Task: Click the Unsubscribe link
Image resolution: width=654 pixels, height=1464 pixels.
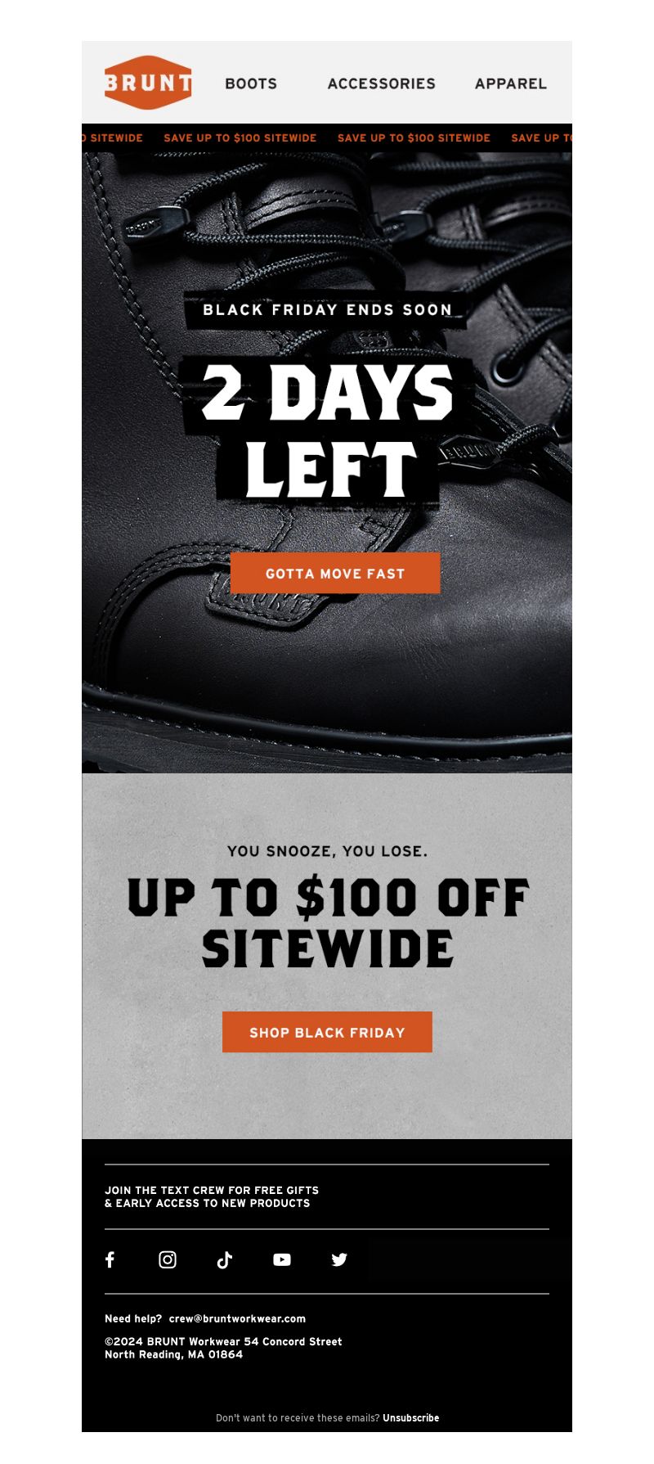Action: point(410,1417)
